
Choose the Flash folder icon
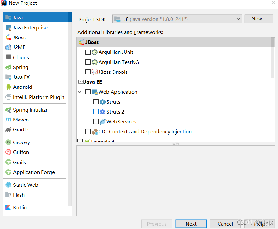click(x=8, y=195)
